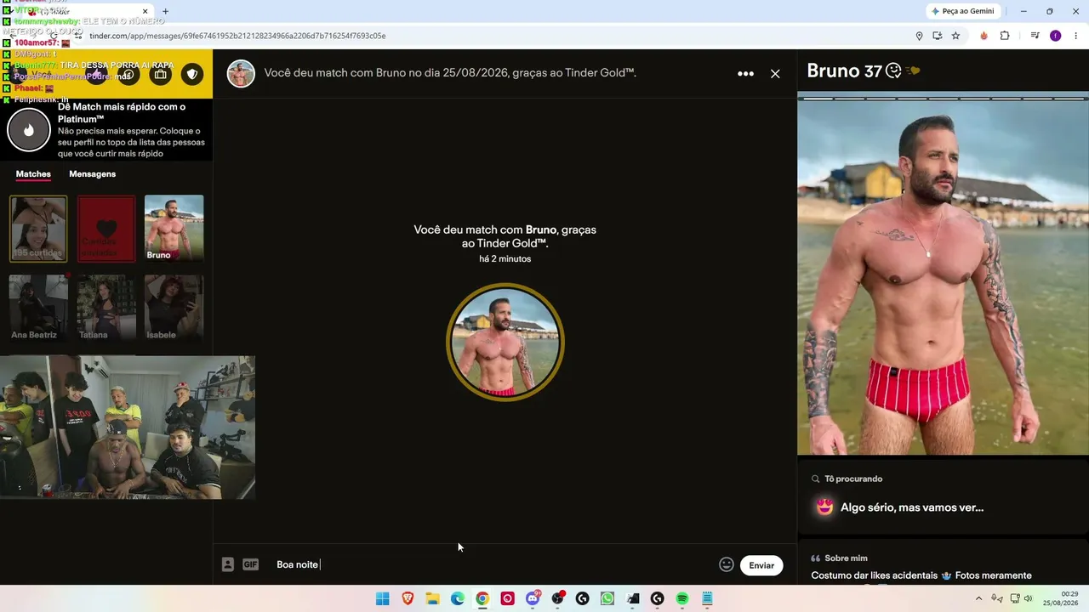
Task: Open the '195 curtidas' likes thumbnail
Action: coord(38,229)
